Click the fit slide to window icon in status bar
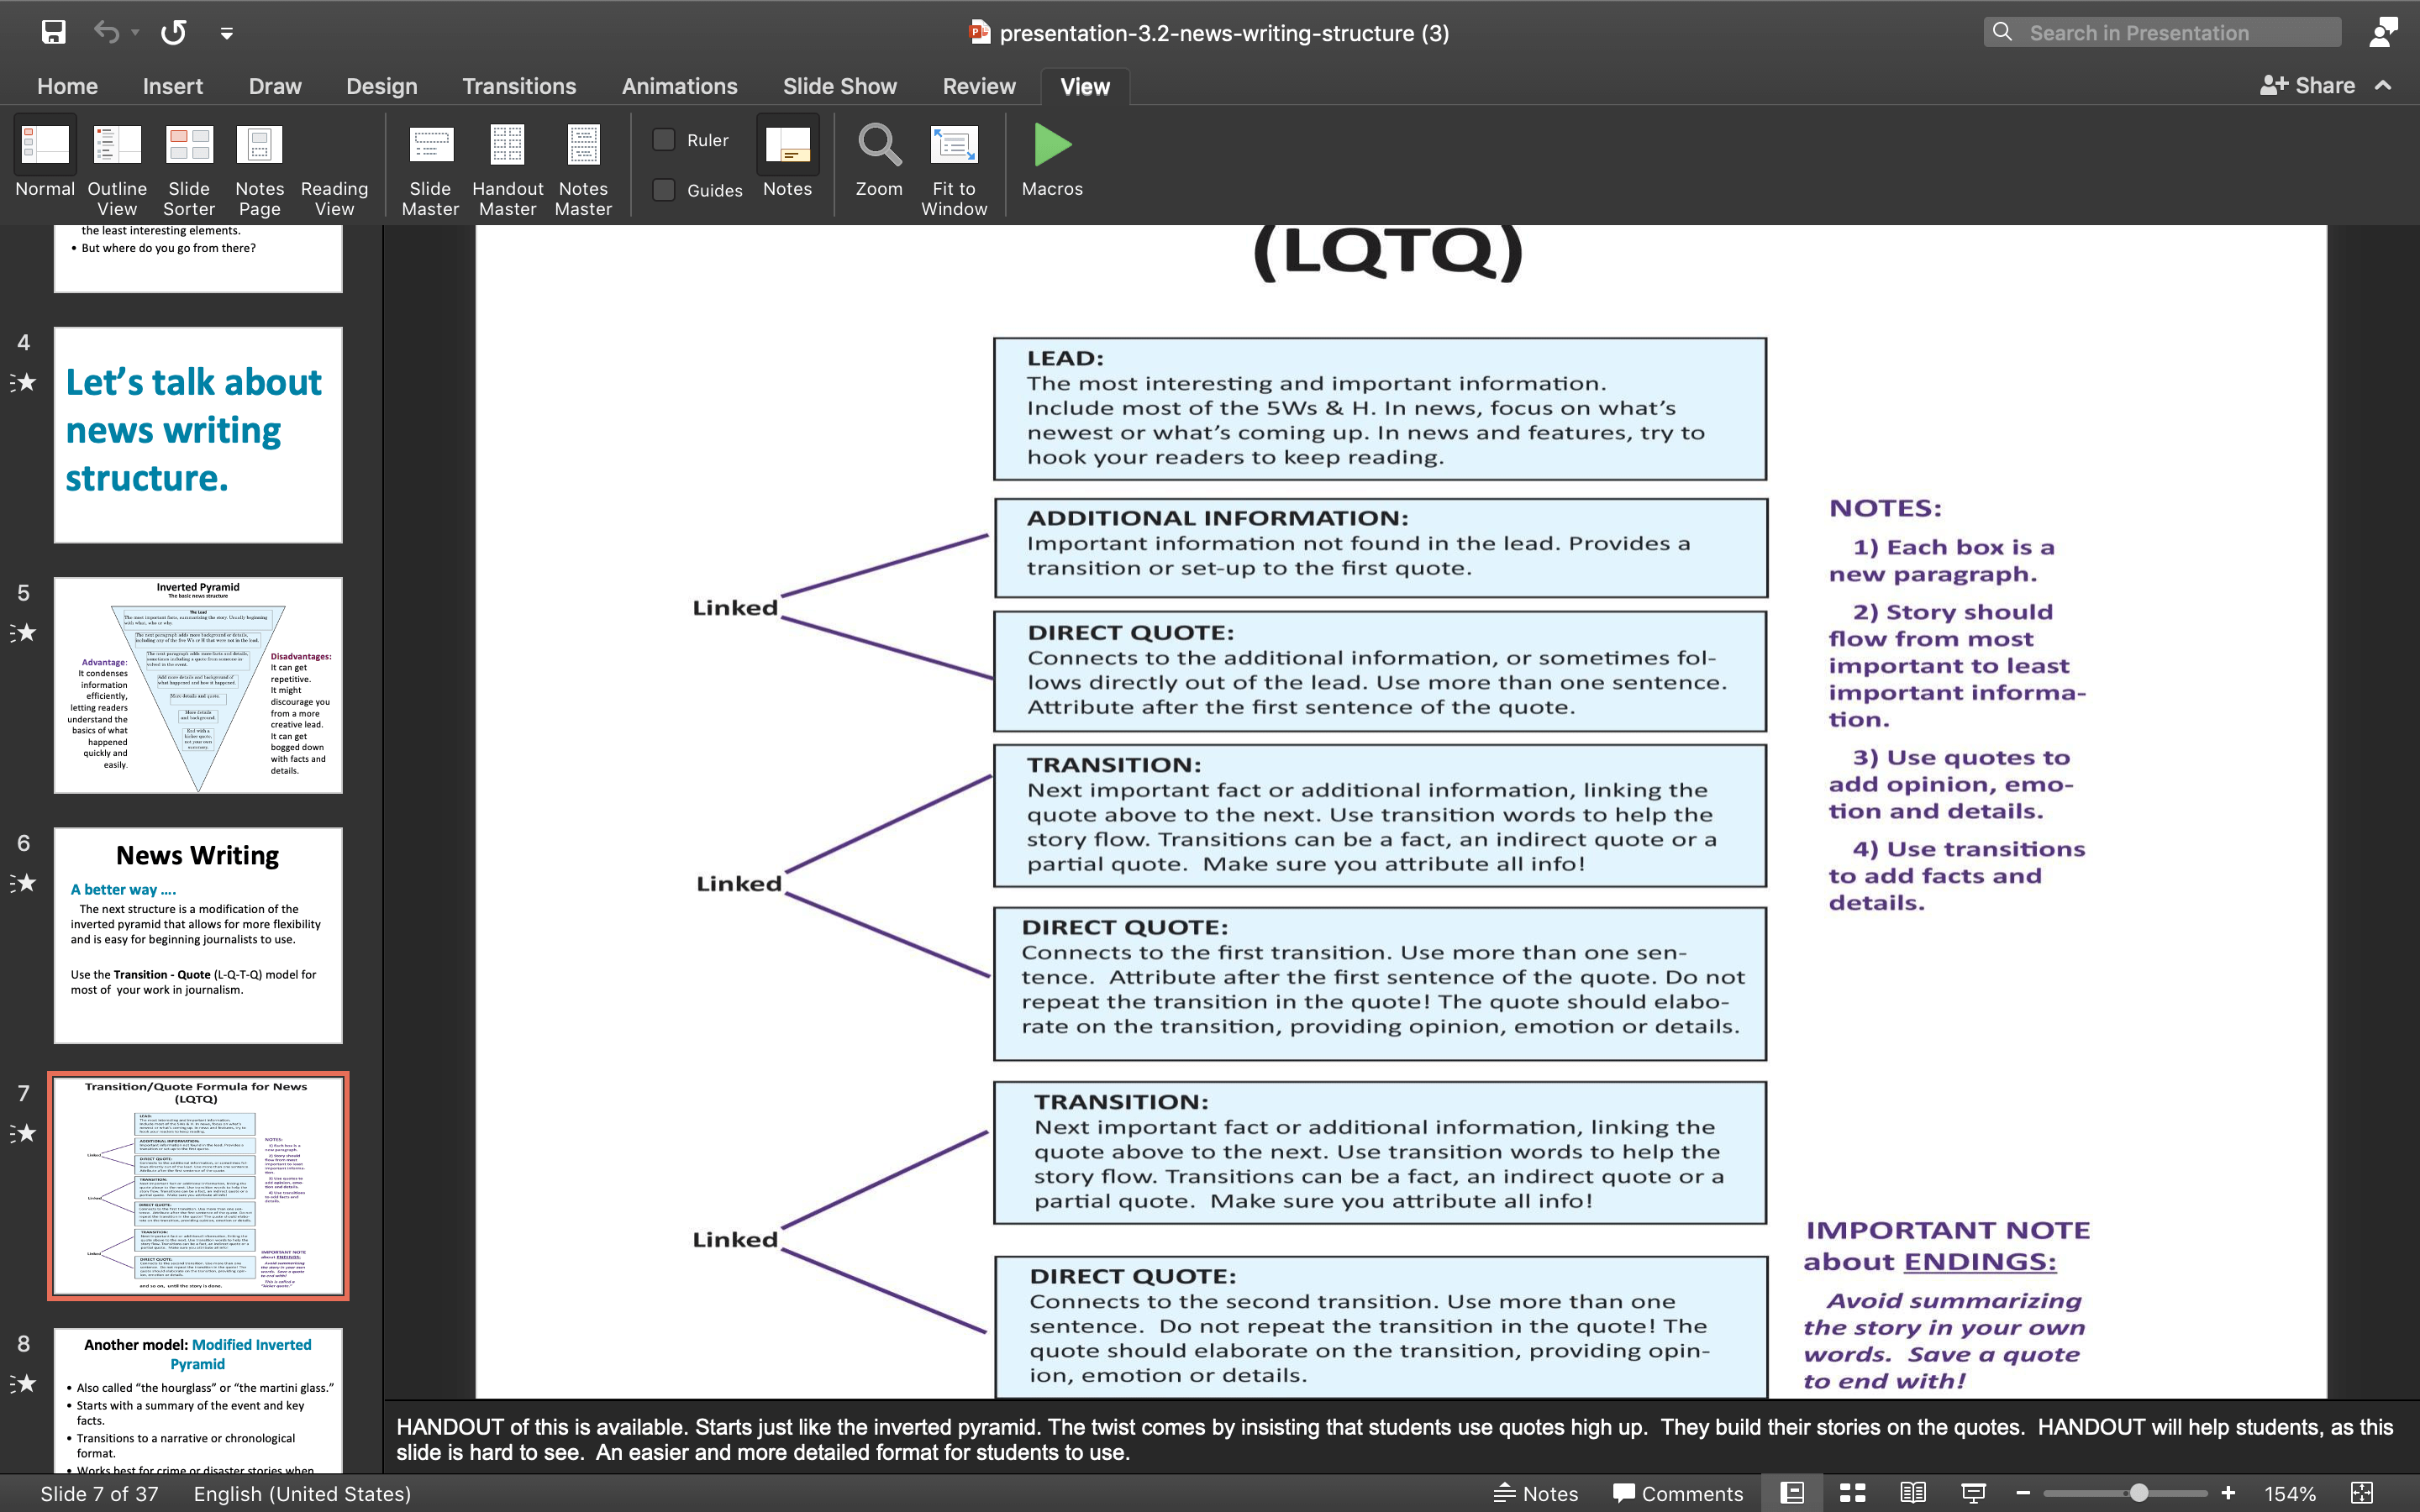The height and width of the screenshot is (1512, 2420). point(2362,1493)
